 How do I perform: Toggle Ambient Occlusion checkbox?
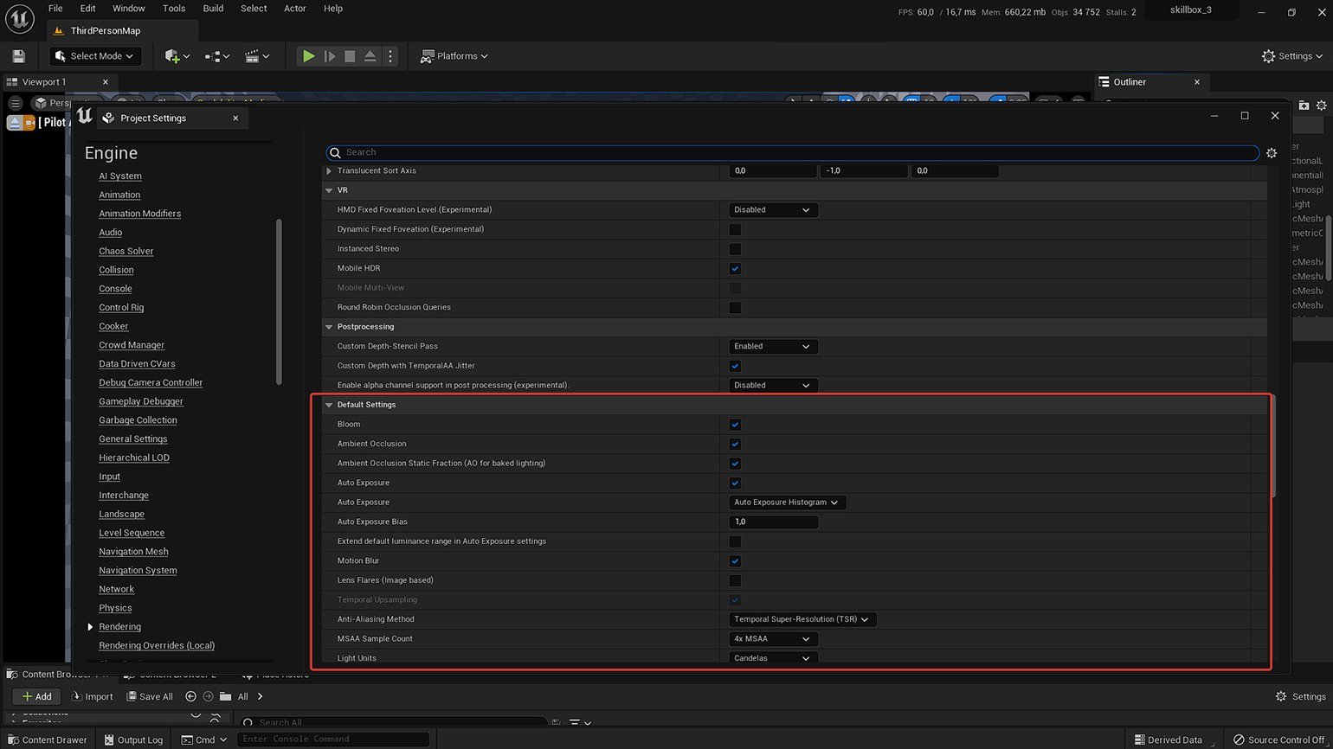735,444
